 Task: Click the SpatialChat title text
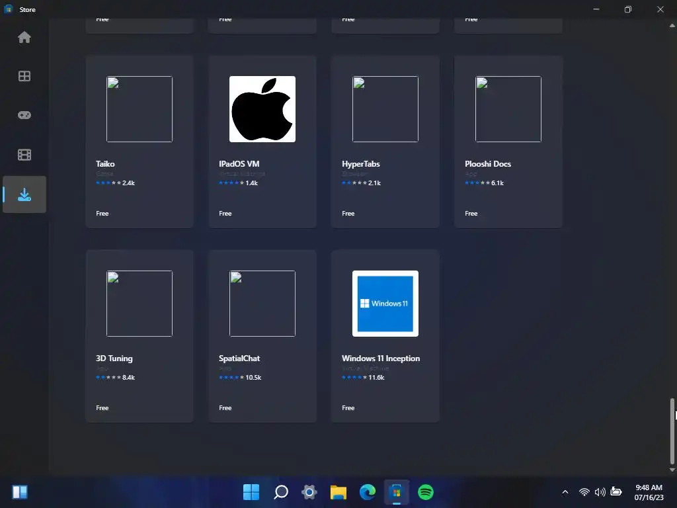[x=239, y=359]
